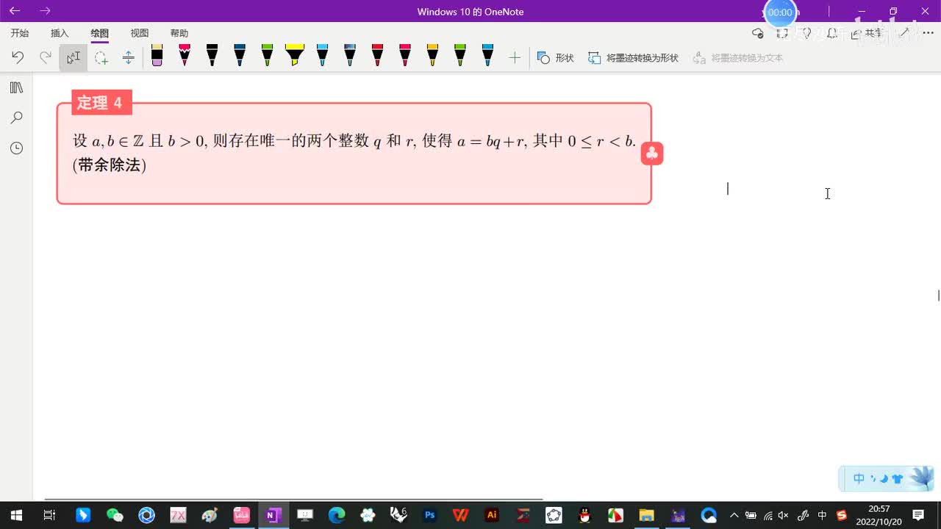Check cloud sync status icon

pyautogui.click(x=758, y=33)
